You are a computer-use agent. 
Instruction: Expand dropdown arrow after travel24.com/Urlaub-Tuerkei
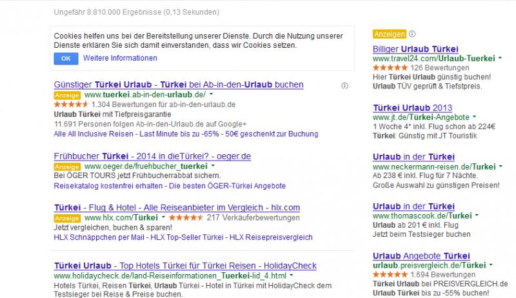click(x=501, y=58)
